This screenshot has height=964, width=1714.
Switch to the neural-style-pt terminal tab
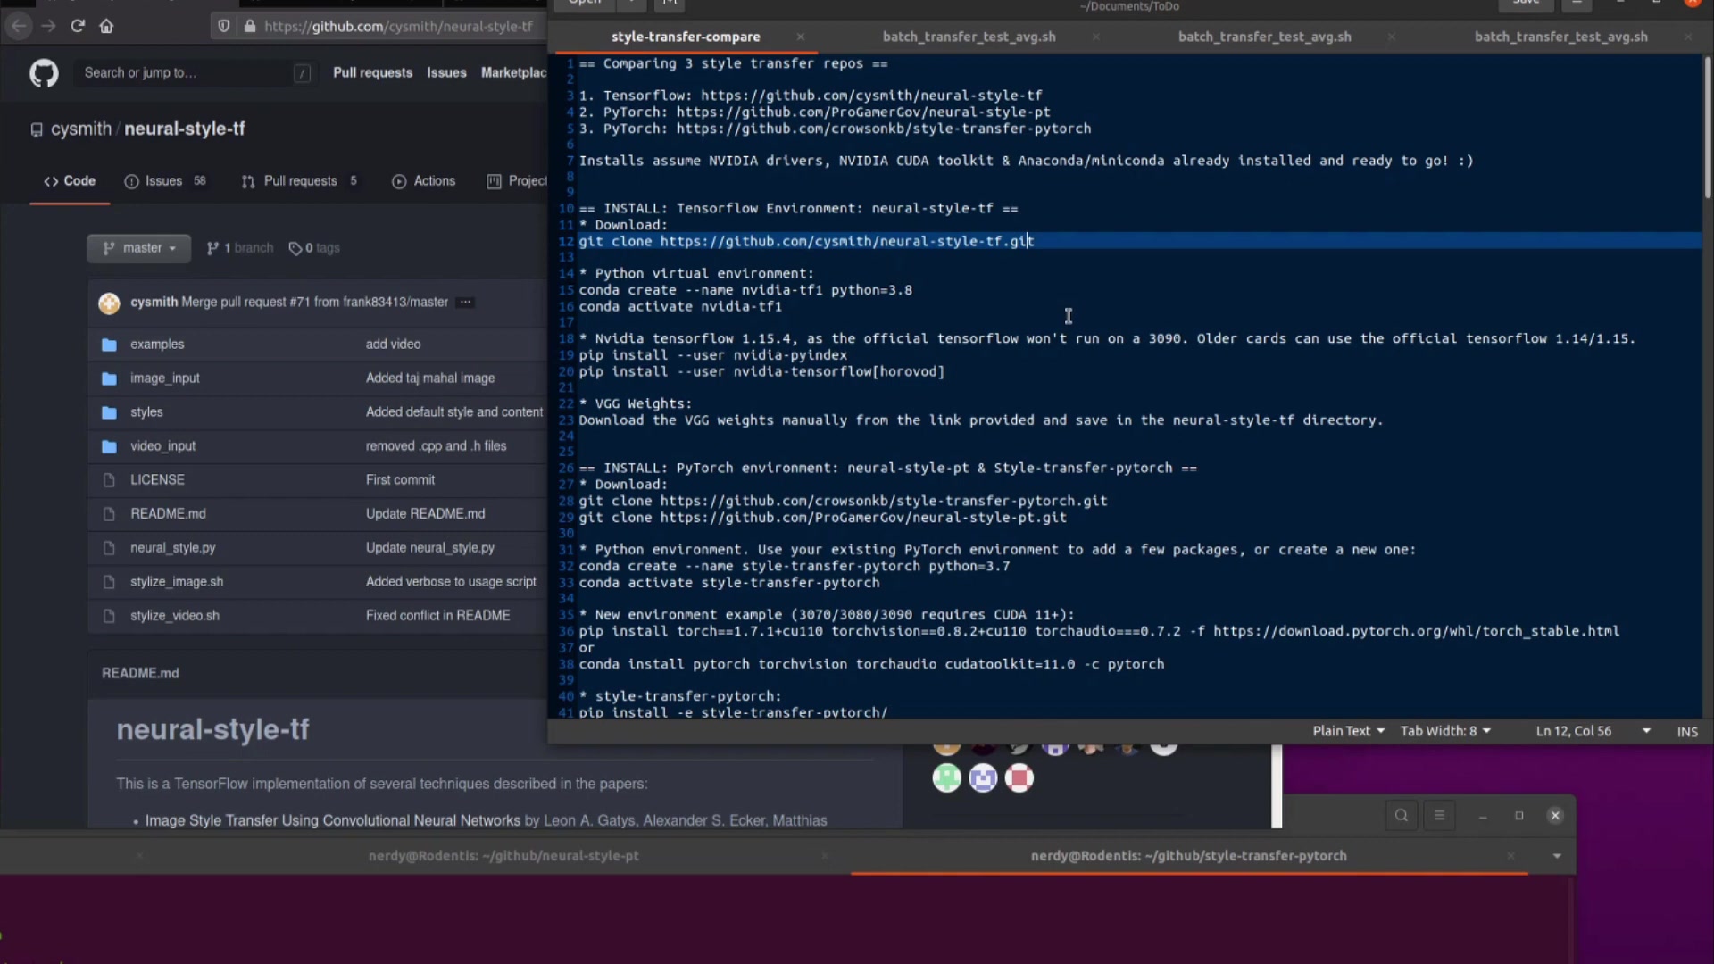point(503,856)
